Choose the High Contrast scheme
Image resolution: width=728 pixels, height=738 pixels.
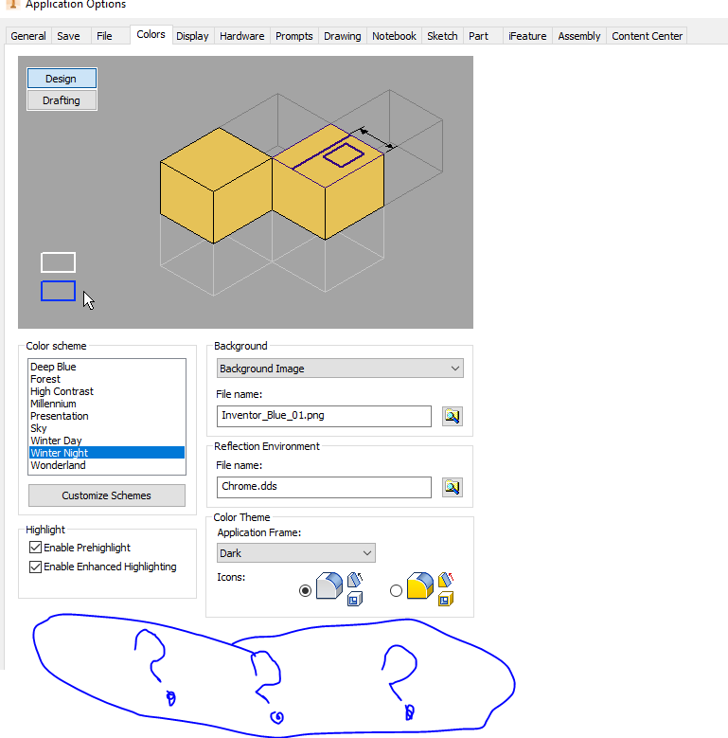coord(107,391)
